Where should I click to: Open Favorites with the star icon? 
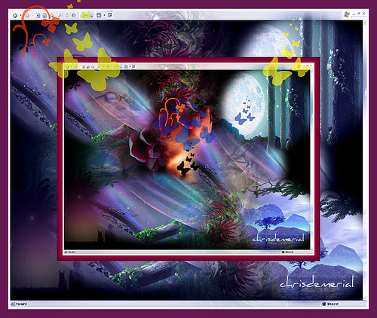point(67,16)
